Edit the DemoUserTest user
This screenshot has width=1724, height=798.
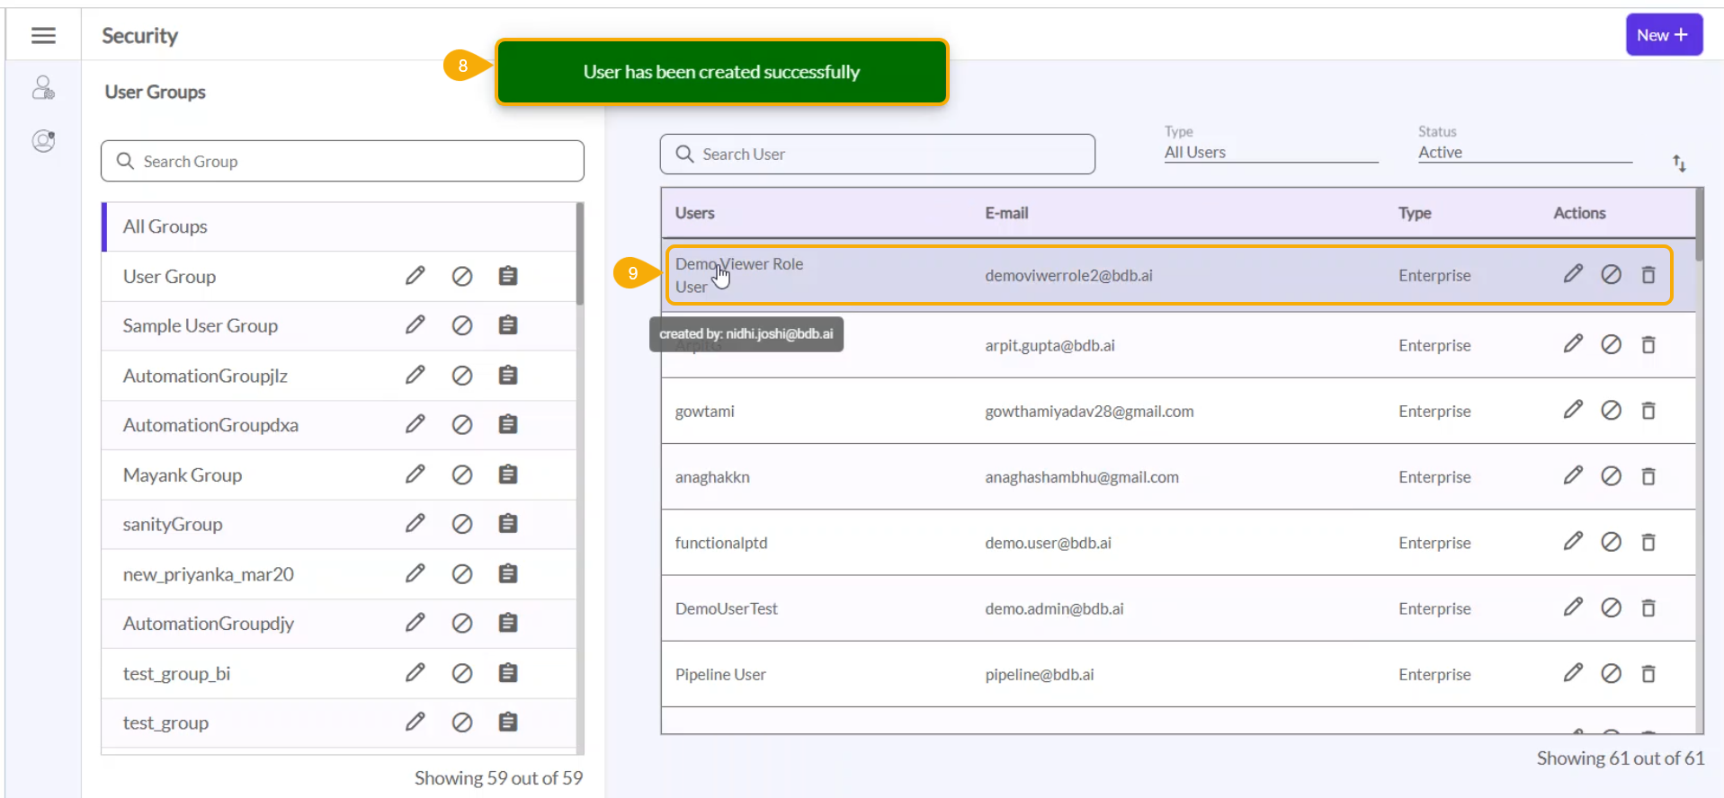point(1572,607)
